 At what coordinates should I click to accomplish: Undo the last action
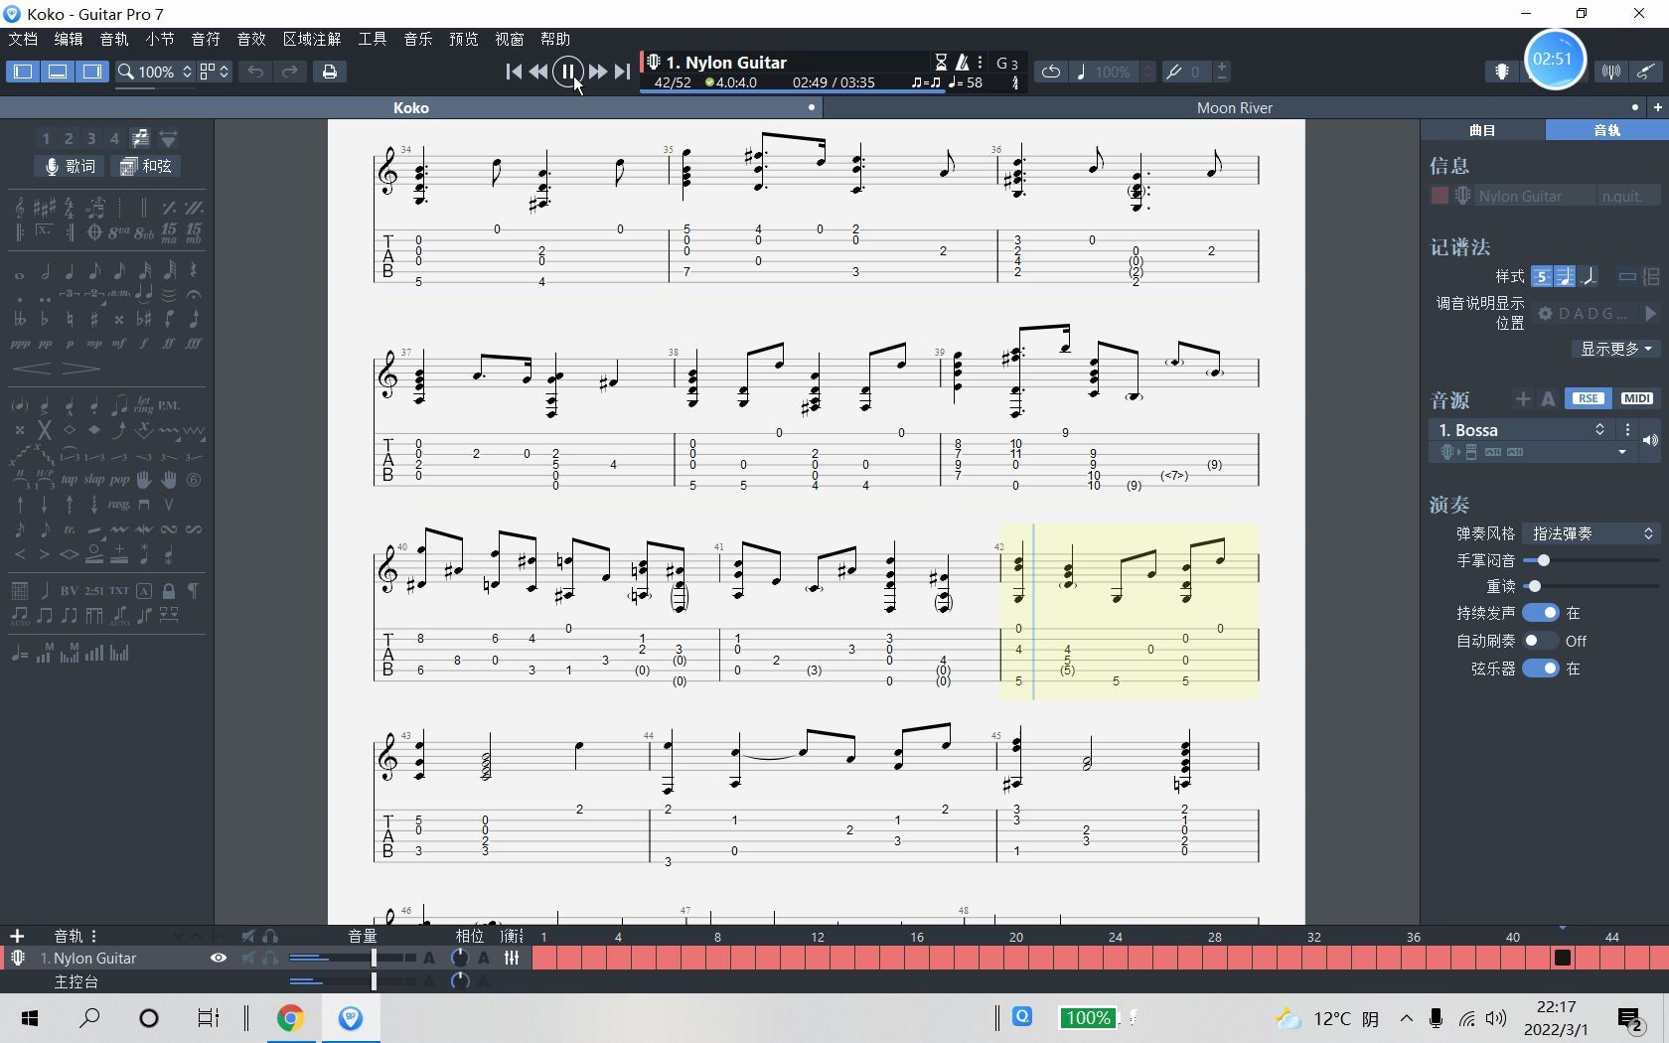[255, 72]
